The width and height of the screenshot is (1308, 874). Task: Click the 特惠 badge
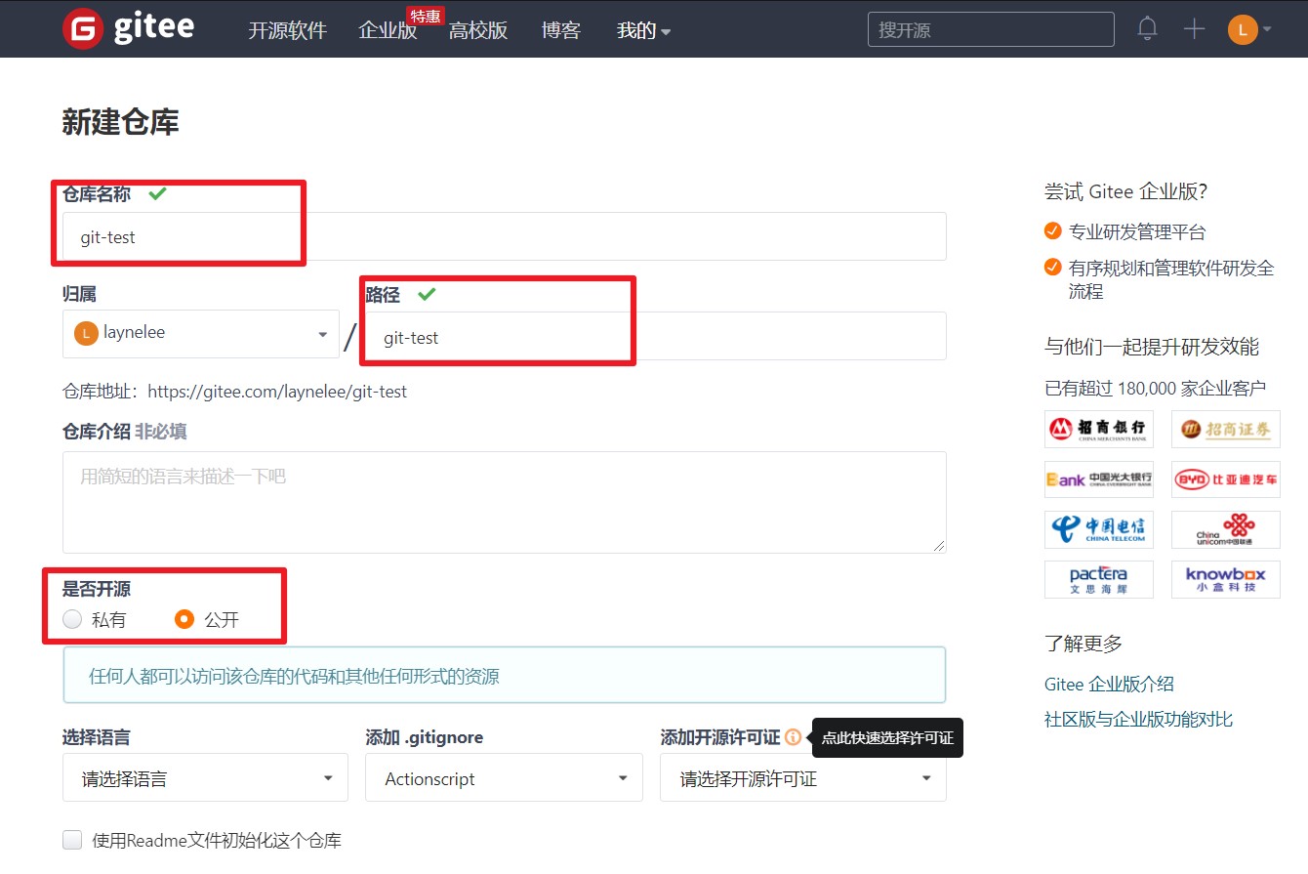pos(426,16)
